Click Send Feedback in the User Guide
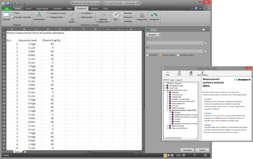Image resolution: width=253 pixels, height=159 pixels. (202, 73)
